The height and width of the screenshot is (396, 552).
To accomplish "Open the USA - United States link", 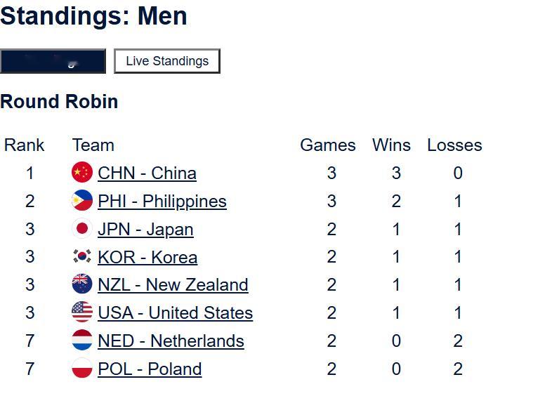I will [176, 313].
